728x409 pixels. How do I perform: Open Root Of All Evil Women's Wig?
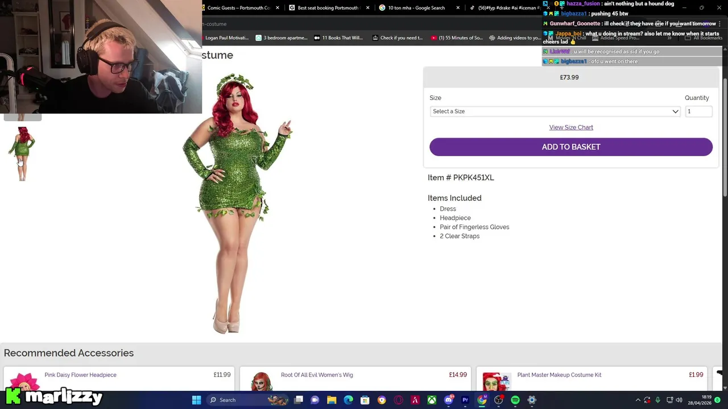pyautogui.click(x=317, y=375)
